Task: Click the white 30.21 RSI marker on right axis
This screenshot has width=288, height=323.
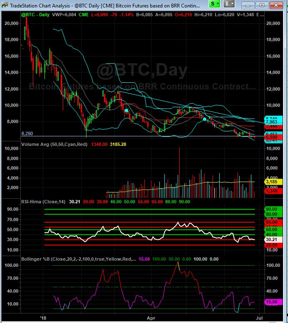Action: coord(273,239)
